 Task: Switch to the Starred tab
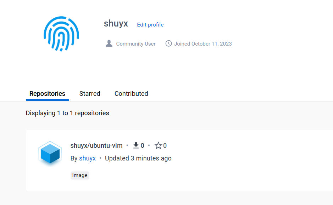[90, 94]
